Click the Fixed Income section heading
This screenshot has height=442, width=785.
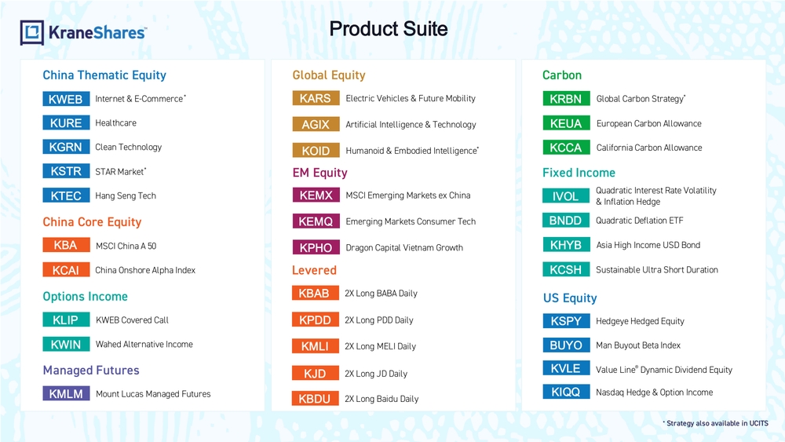[579, 173]
